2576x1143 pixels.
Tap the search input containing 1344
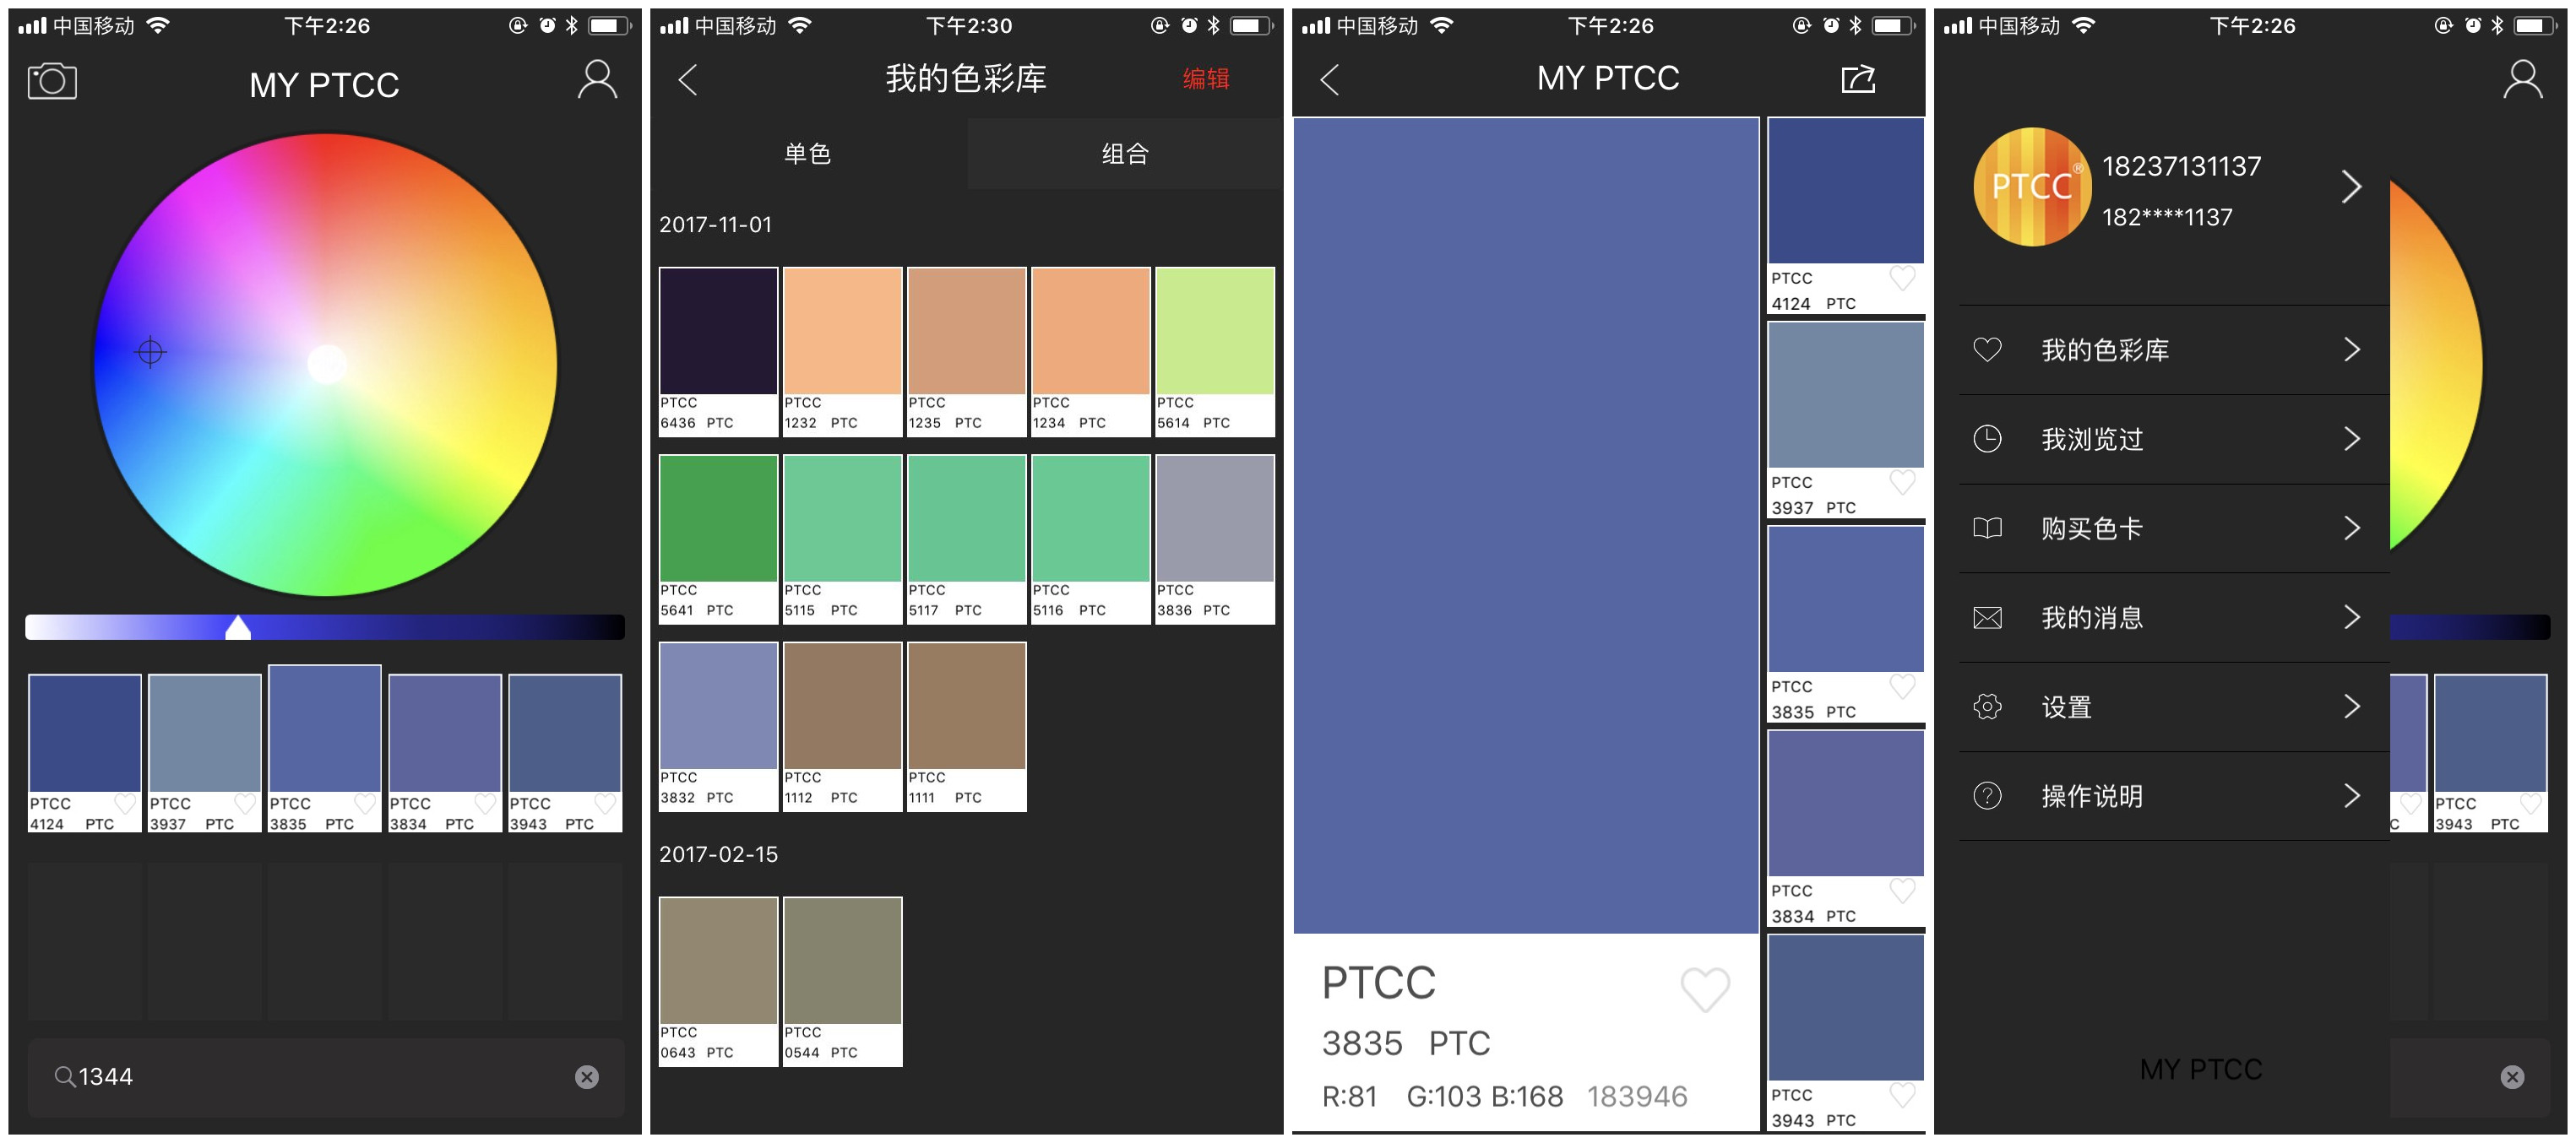(x=326, y=1076)
